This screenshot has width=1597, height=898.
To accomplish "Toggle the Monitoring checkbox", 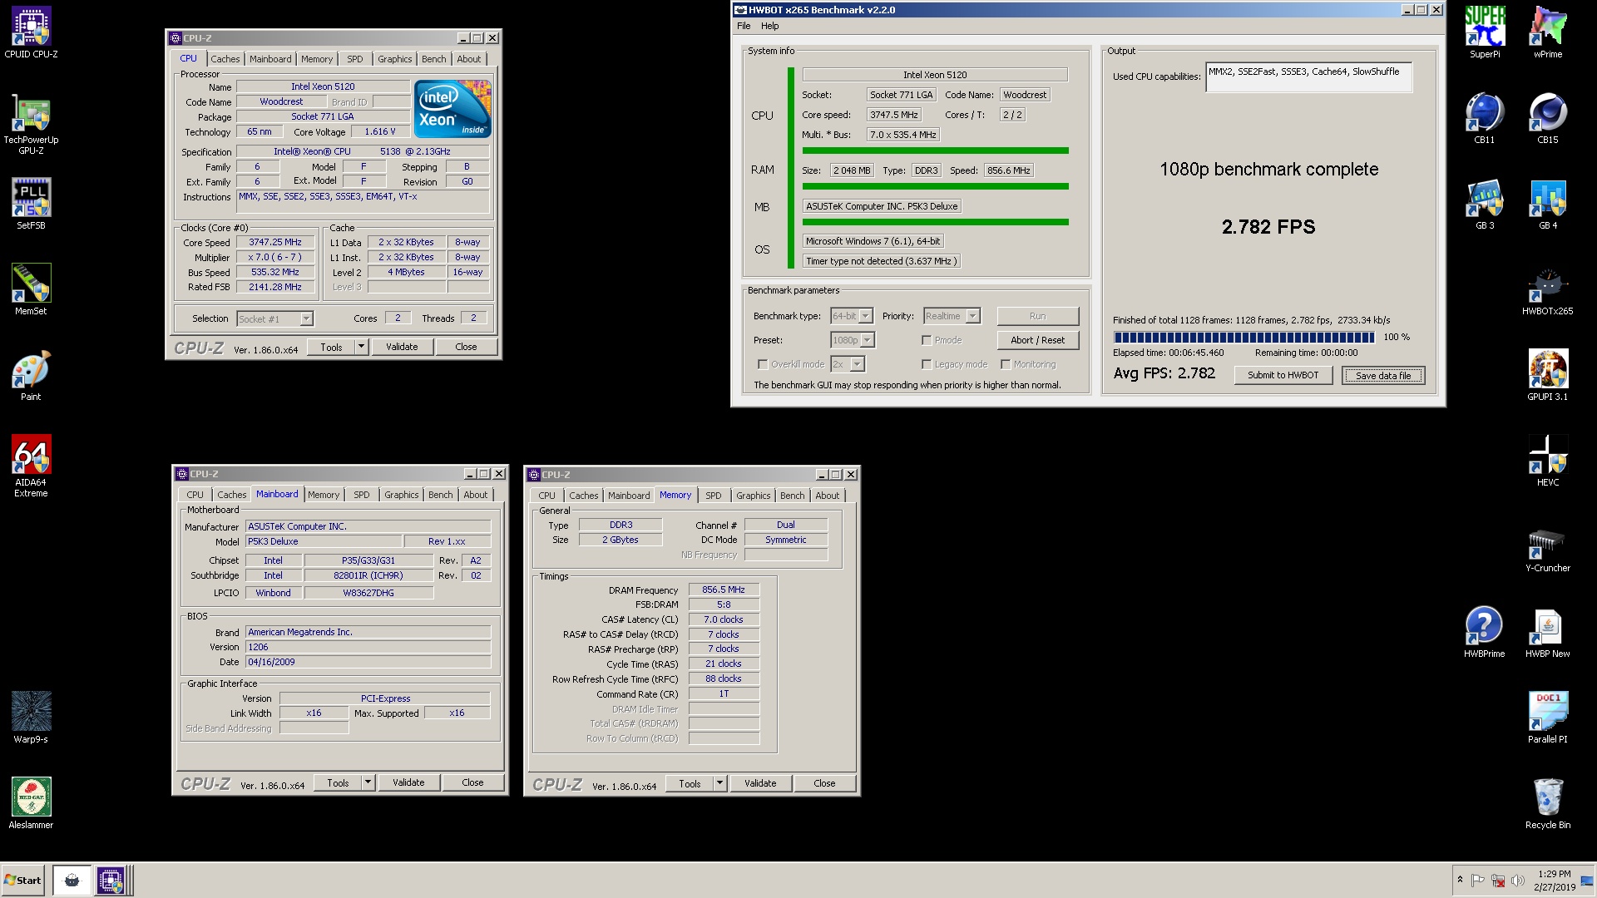I will (1006, 364).
